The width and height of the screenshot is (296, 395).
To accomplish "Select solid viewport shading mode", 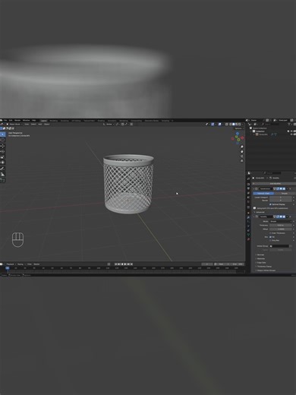I will point(233,125).
